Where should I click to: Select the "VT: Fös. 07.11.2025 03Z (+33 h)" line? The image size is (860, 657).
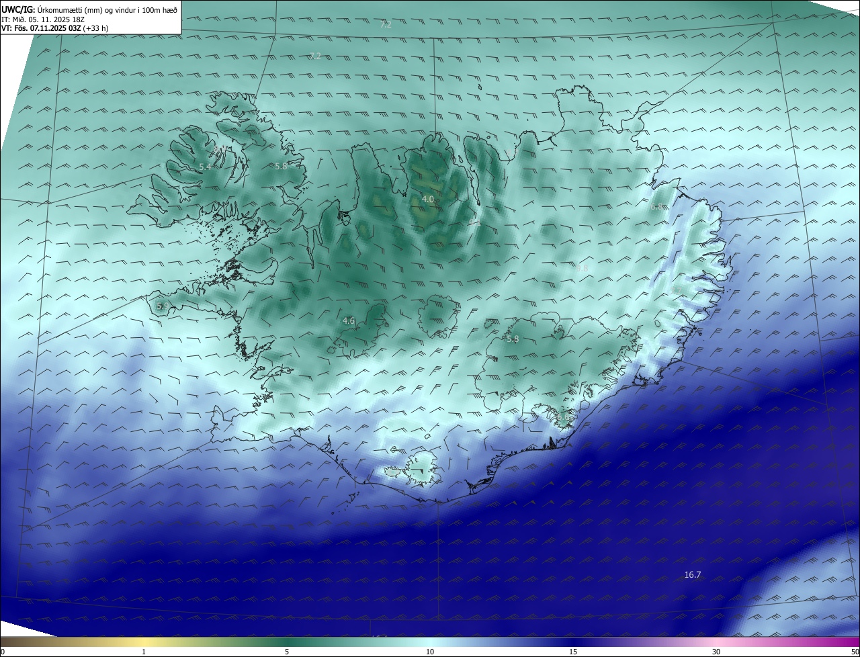55,28
